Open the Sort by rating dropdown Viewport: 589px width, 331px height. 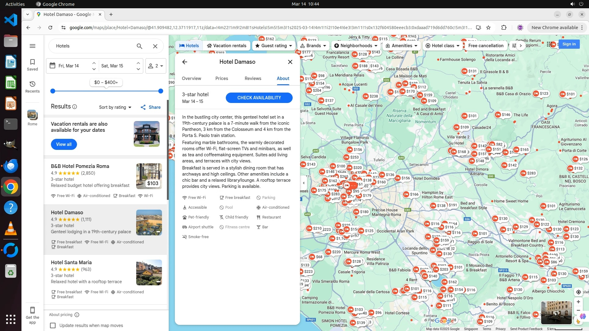[x=115, y=107]
